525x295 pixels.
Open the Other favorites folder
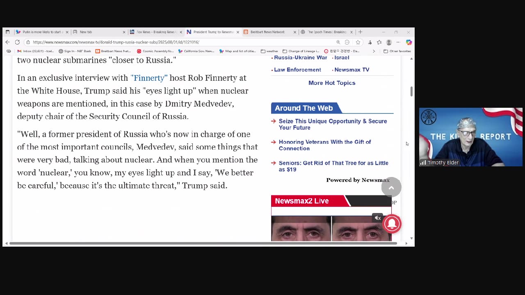click(397, 51)
